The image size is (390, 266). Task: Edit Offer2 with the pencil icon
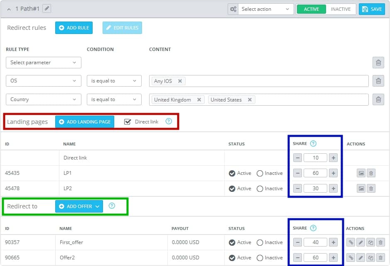pos(361,258)
